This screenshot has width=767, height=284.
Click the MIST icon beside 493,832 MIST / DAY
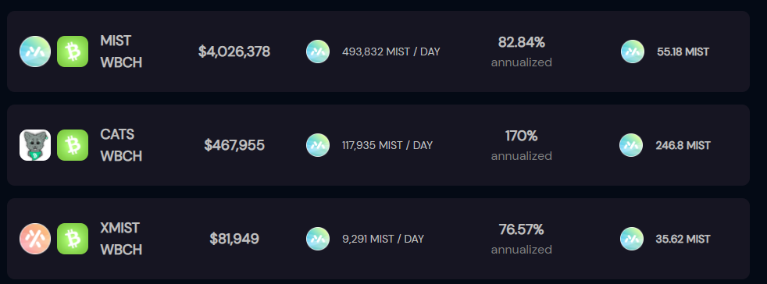[318, 51]
